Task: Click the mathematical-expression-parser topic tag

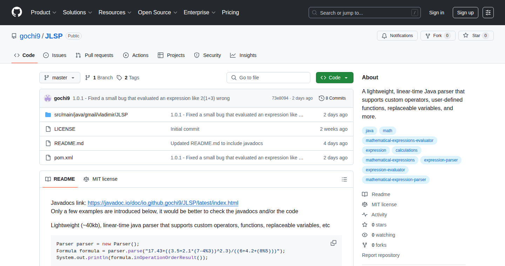Action: pyautogui.click(x=396, y=180)
